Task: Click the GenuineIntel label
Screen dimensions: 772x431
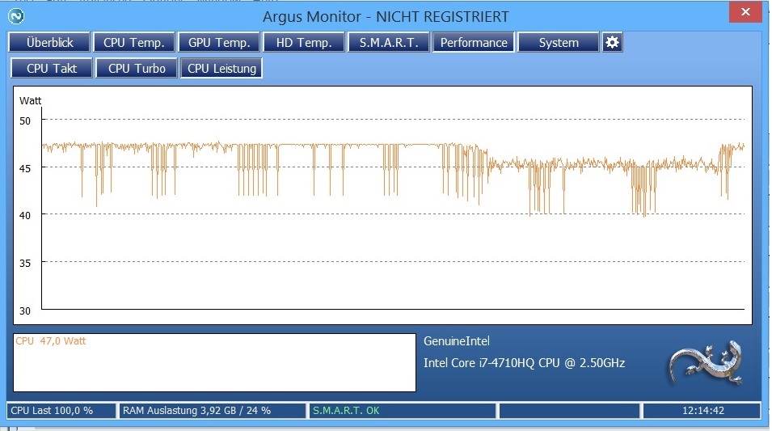Action: [457, 341]
